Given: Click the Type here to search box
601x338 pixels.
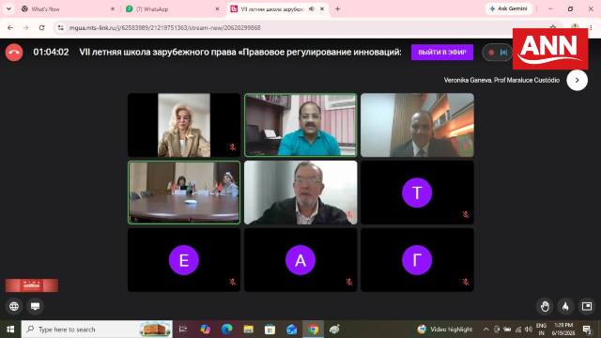Looking at the screenshot, I should click(x=97, y=330).
